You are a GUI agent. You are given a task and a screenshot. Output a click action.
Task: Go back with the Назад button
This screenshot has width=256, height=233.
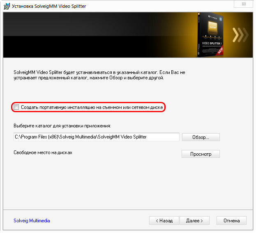click(164, 221)
